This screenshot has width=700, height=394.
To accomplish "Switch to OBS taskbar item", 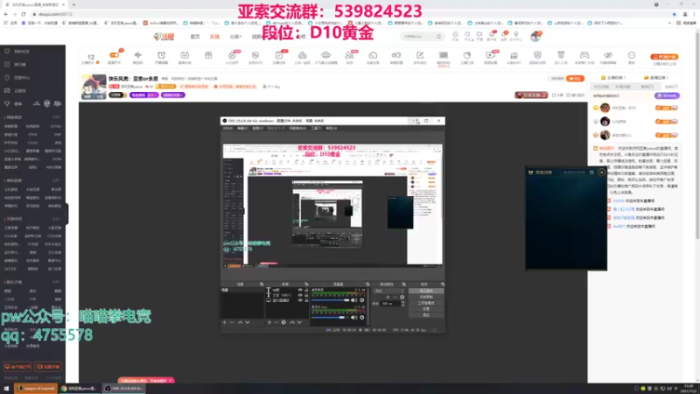I will click(x=123, y=388).
